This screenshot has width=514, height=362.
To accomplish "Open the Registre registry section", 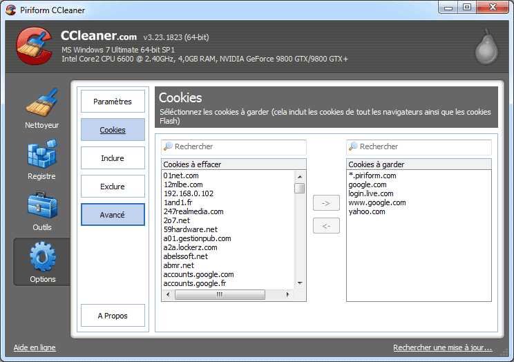I will tap(42, 160).
